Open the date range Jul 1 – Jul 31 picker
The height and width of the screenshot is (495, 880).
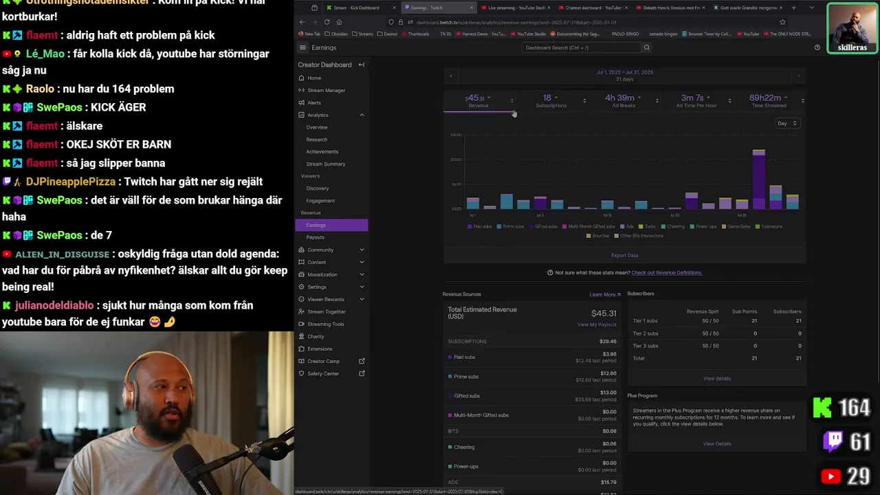point(624,75)
